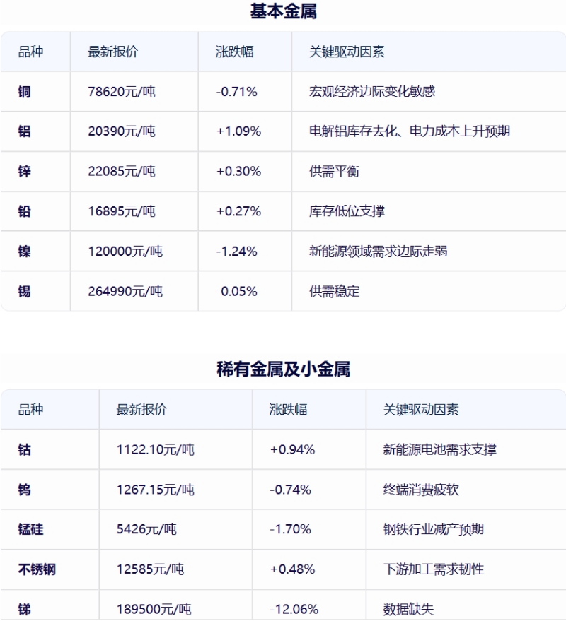Click the 铅 row label
566x621 pixels.
(x=24, y=211)
